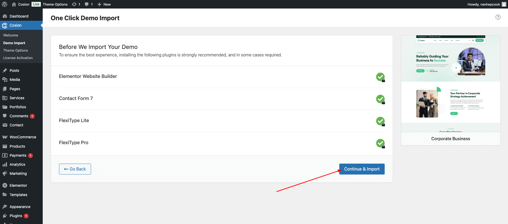Viewport: 508px width, 224px height.
Task: Click the Go Back button
Action: [75, 169]
